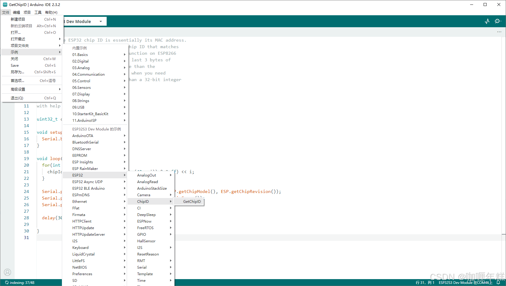Viewport: 506px width, 286px height.
Task: Choose 打开... in the File menu
Action: (x=32, y=32)
